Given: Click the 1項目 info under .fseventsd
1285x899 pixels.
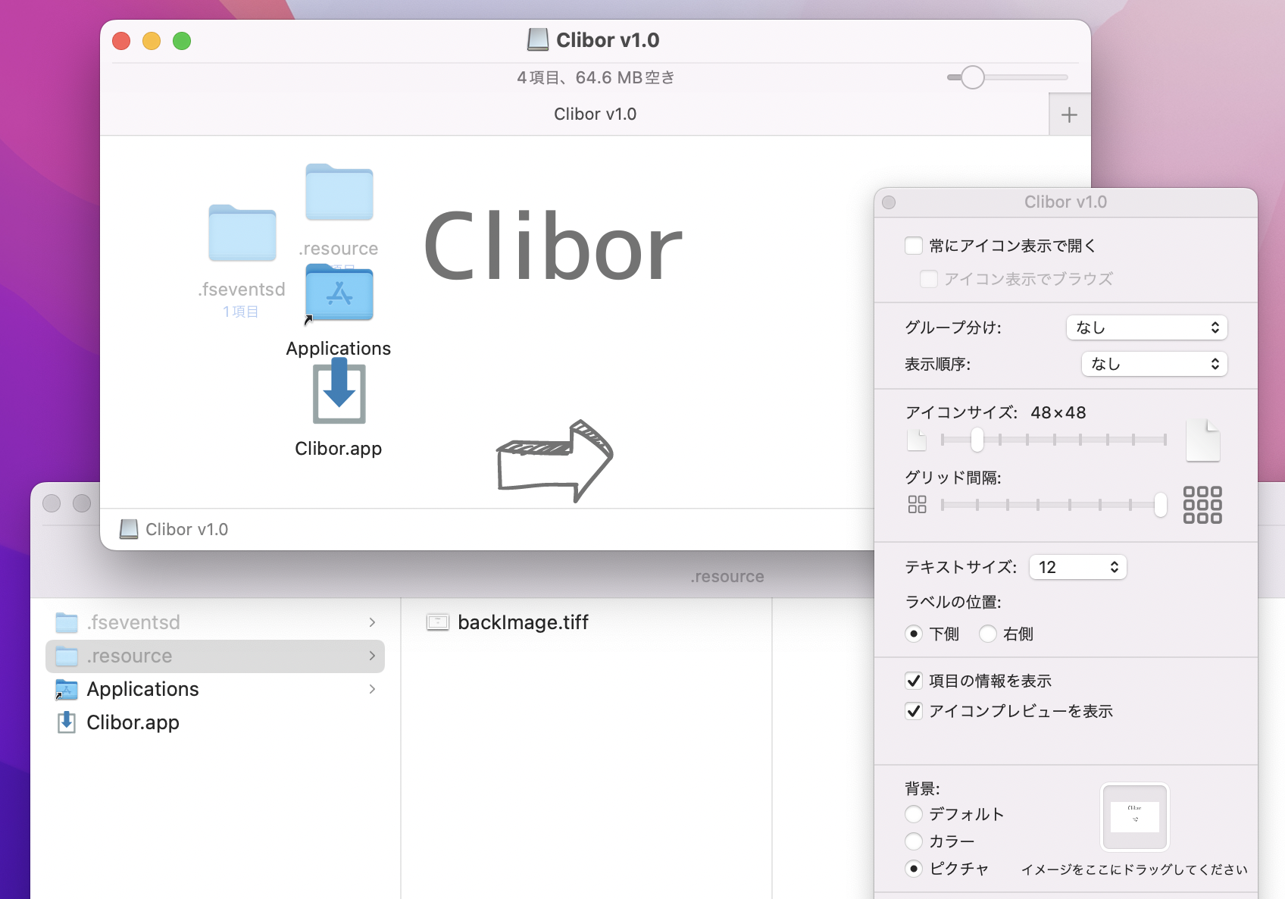Looking at the screenshot, I should pyautogui.click(x=241, y=312).
